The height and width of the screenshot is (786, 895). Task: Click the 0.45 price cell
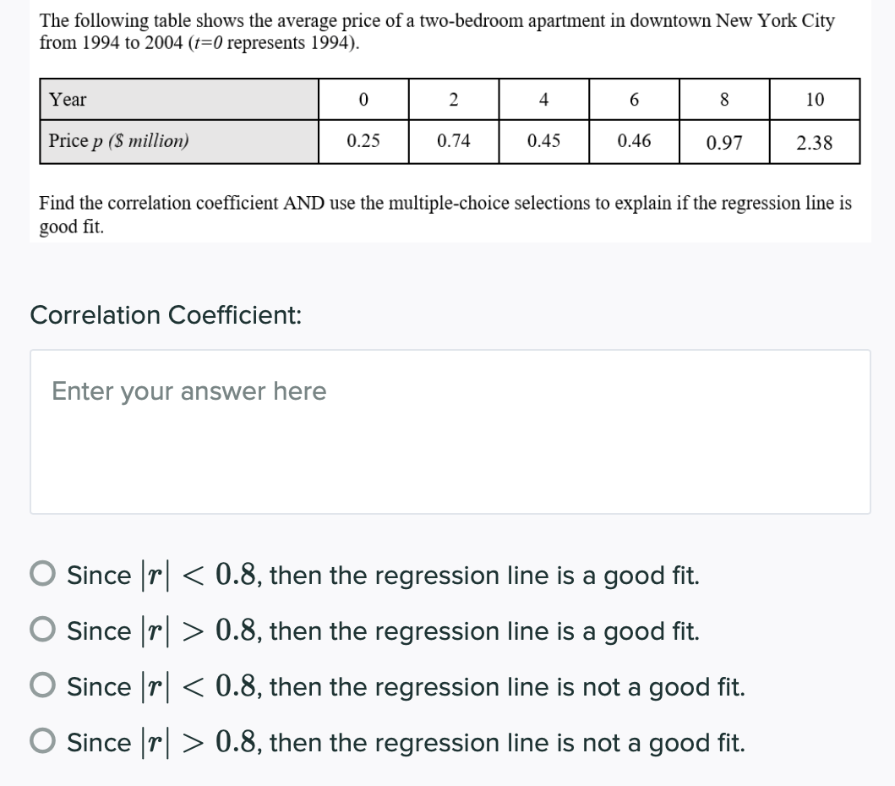543,141
